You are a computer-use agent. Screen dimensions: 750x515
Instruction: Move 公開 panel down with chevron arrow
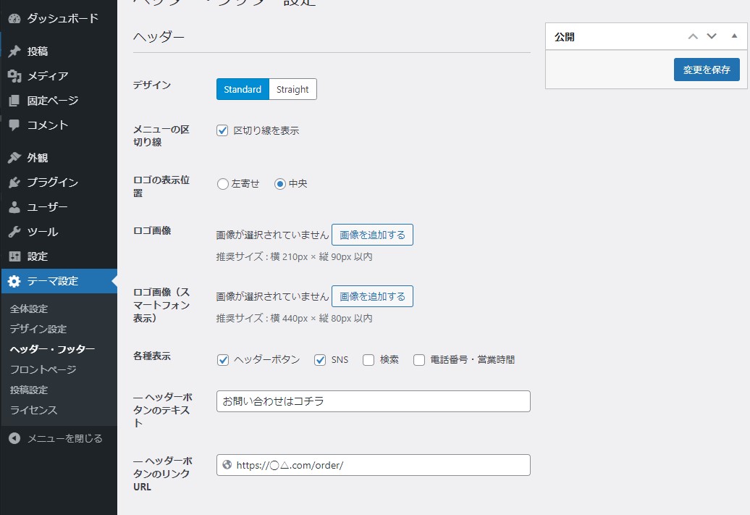pyautogui.click(x=712, y=36)
